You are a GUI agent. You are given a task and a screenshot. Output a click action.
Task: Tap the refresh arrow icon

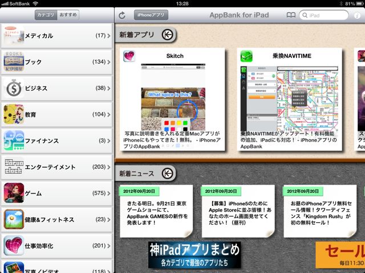click(122, 15)
